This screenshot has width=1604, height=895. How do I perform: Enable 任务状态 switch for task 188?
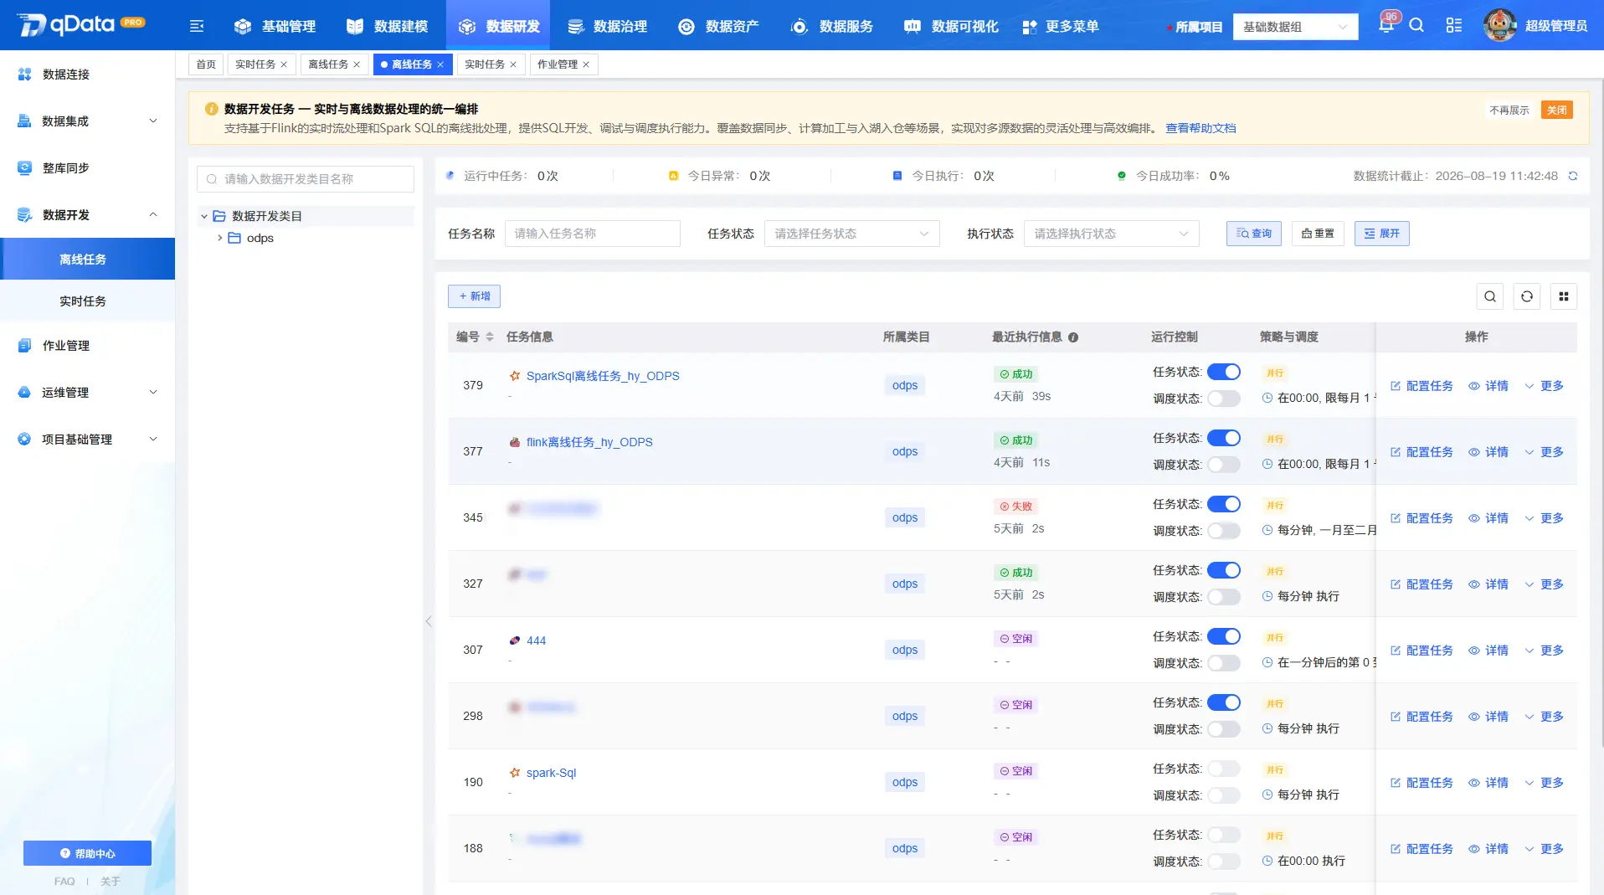[1223, 835]
